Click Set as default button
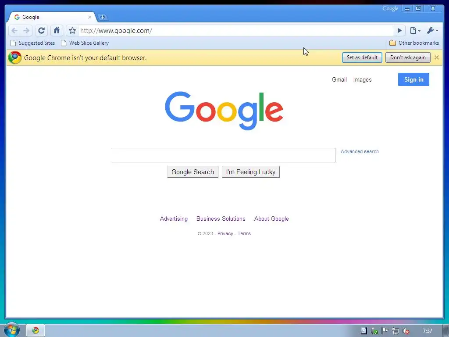The height and width of the screenshot is (337, 449). pos(362,57)
